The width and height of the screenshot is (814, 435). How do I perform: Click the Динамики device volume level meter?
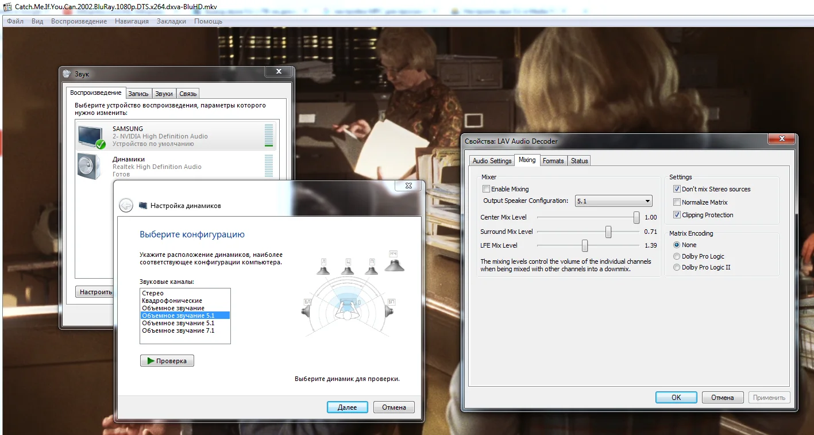coord(268,166)
